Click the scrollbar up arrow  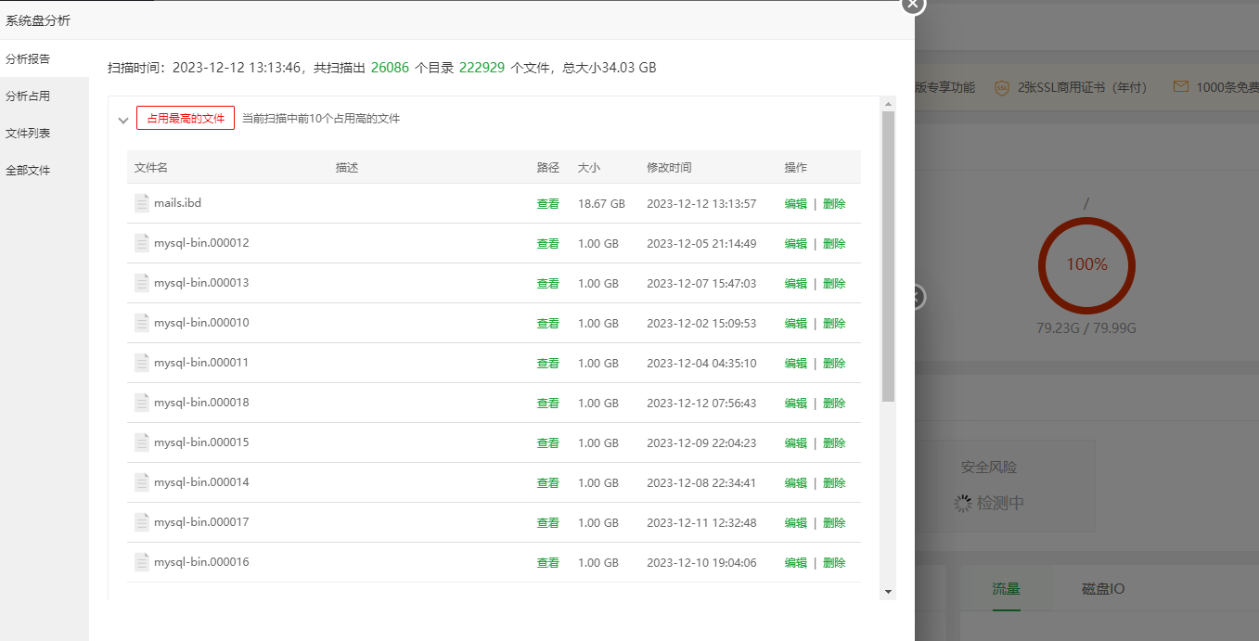point(888,104)
